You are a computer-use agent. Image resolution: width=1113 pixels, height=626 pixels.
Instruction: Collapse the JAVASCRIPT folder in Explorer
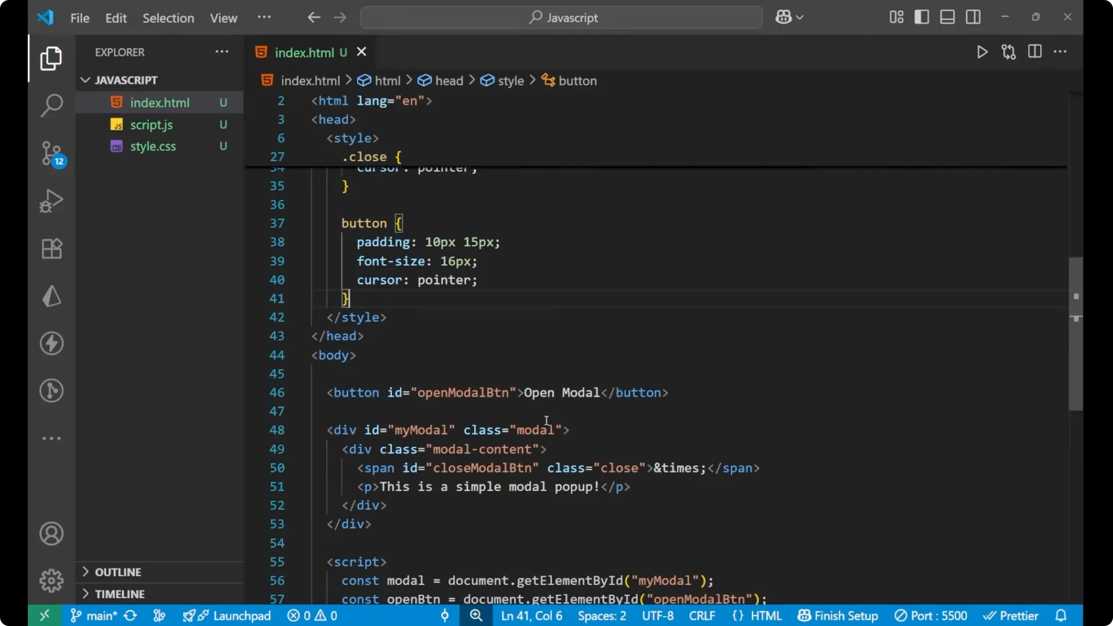[x=85, y=80]
